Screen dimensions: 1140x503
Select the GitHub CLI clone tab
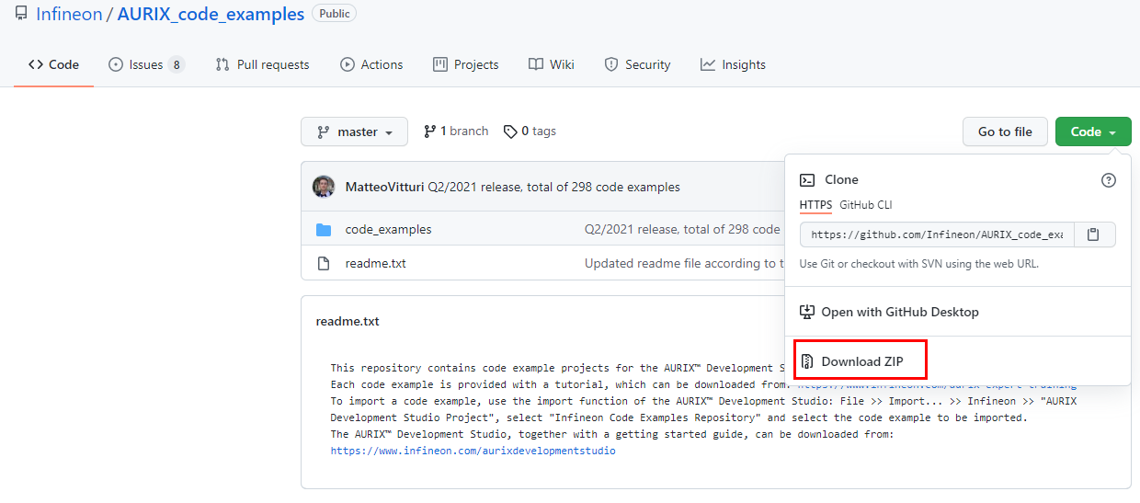(866, 205)
